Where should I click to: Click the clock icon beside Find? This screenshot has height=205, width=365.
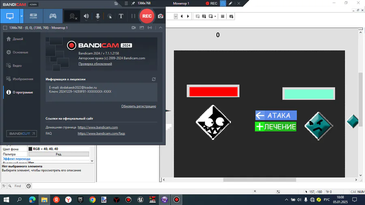tap(29, 186)
